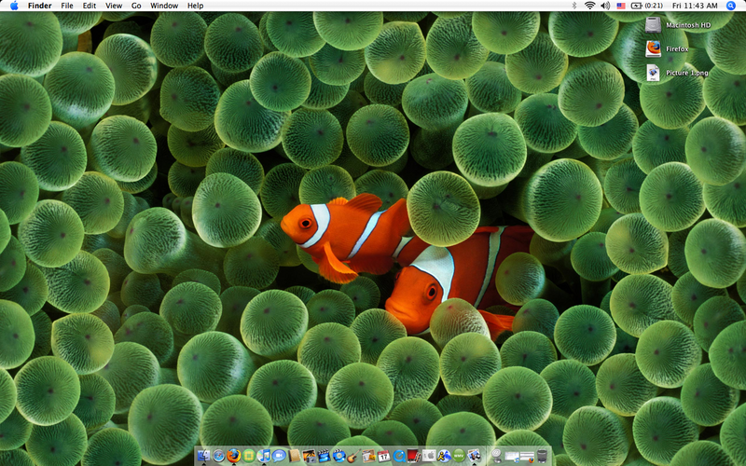This screenshot has width=746, height=466.
Task: Click battery status showing (0:21)
Action: tap(647, 6)
